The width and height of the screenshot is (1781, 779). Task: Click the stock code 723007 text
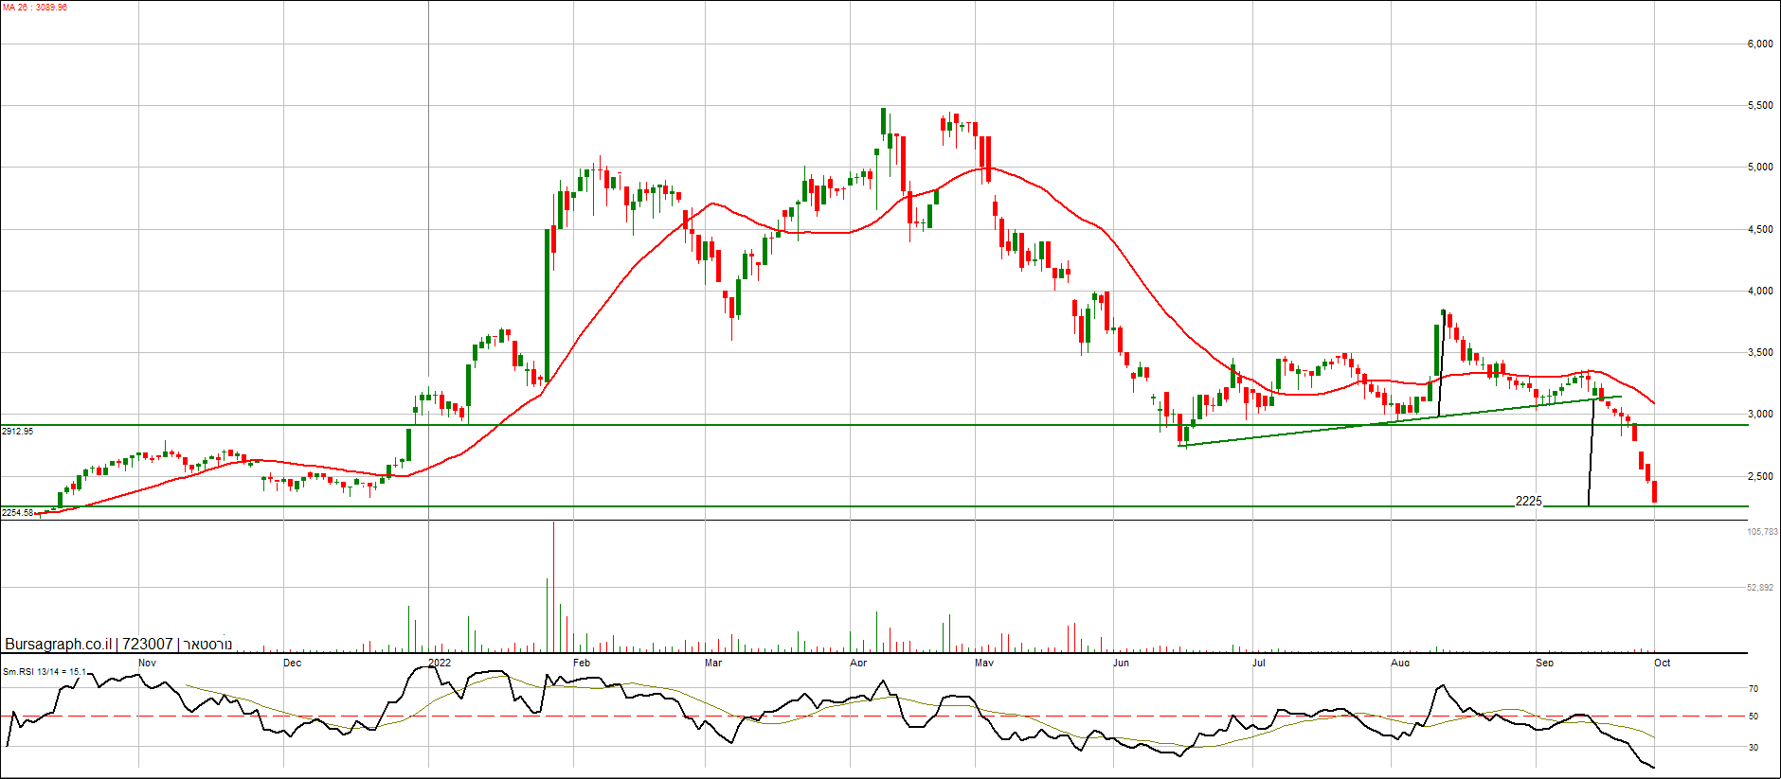(x=148, y=645)
